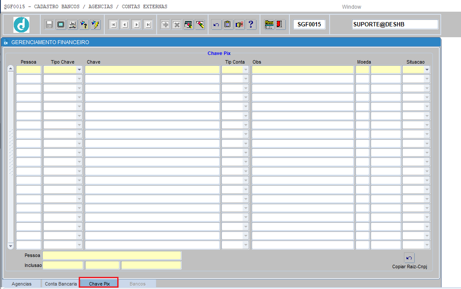Open the Window menu
This screenshot has height=289, width=461.
351,7
